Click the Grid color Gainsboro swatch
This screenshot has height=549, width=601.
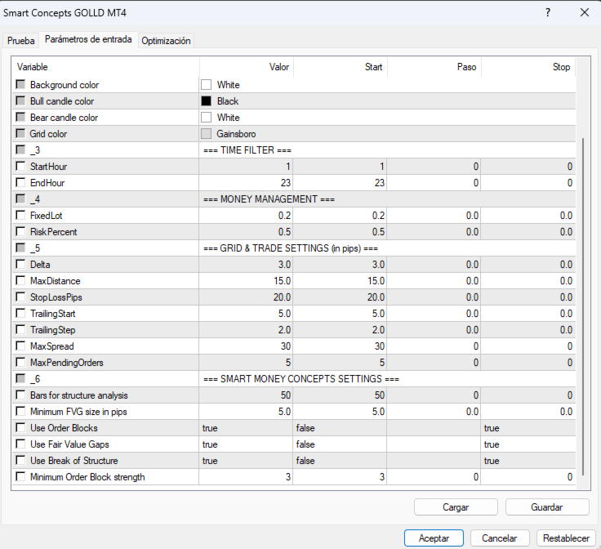[x=207, y=133]
